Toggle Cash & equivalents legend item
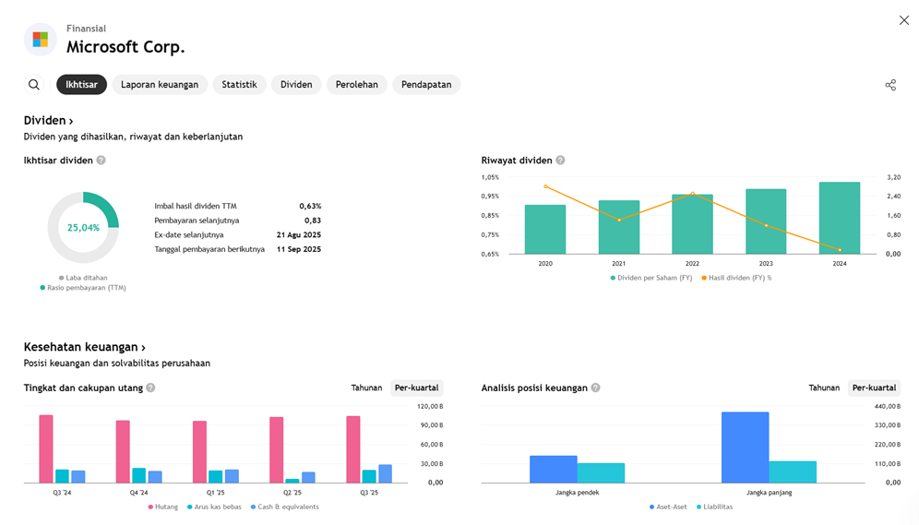Viewport: 919px width, 525px height. click(x=285, y=507)
